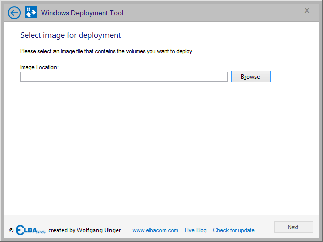Screen dimensions: 323x242
Task: Click empty footer area left of Next button
Action: (264, 227)
